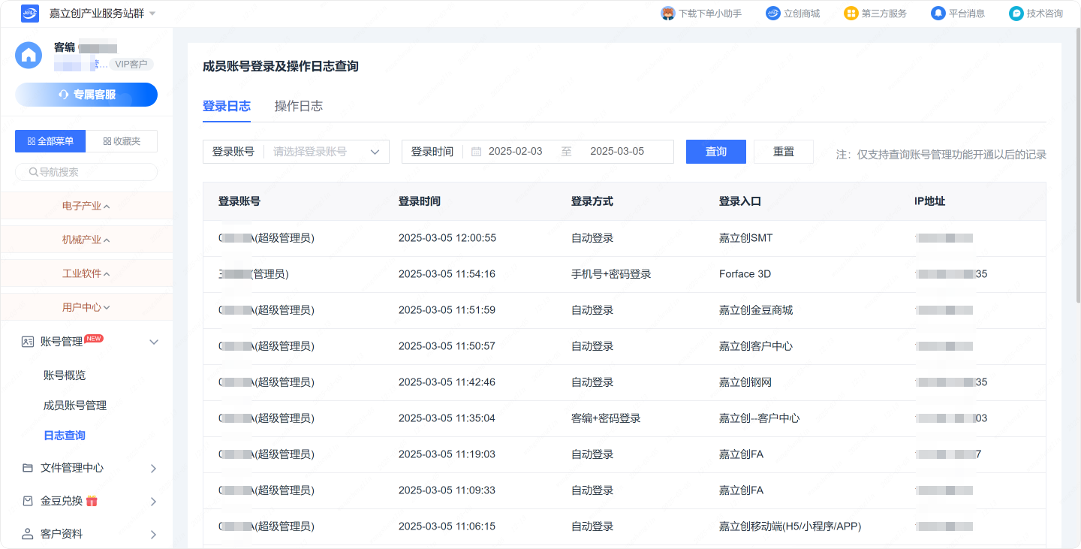Screen dimensions: 1081x549
Task: Click the 登录入口 column header
Action: click(x=740, y=201)
